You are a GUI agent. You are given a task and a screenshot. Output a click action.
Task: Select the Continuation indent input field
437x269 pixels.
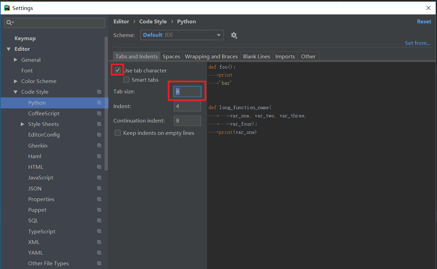point(187,120)
